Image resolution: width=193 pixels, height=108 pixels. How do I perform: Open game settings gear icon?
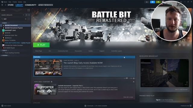pos(180,45)
